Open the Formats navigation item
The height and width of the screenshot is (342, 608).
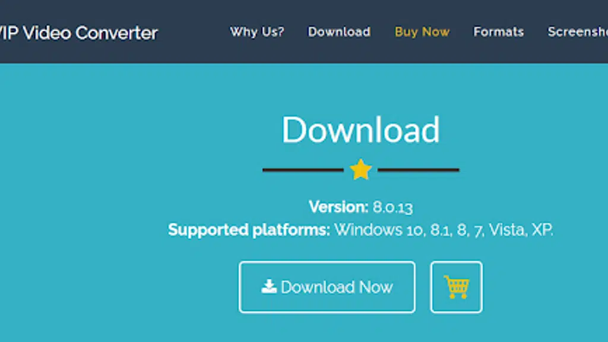tap(499, 32)
